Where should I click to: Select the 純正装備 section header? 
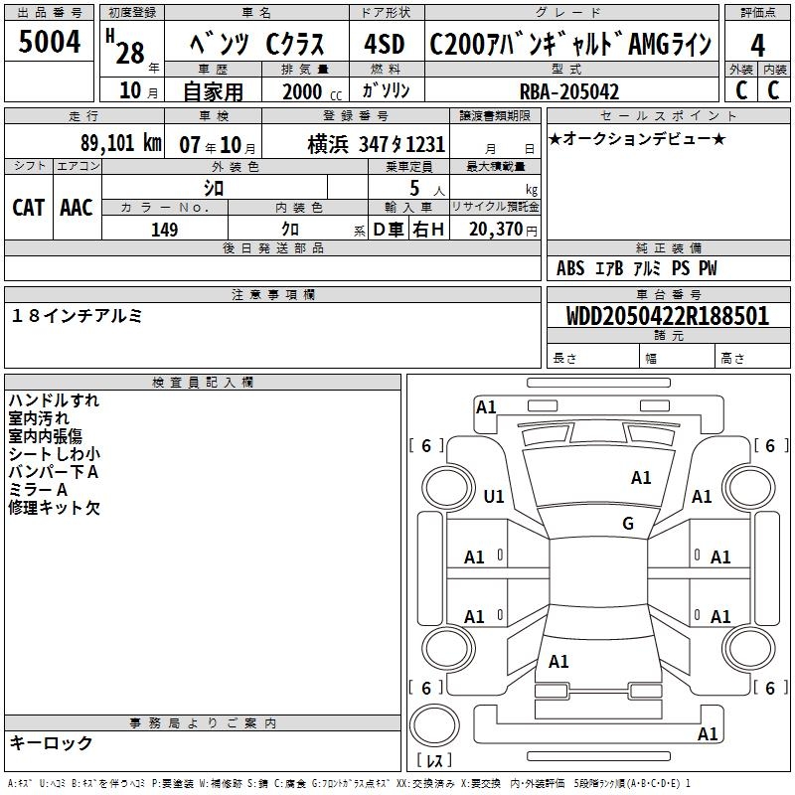(668, 247)
